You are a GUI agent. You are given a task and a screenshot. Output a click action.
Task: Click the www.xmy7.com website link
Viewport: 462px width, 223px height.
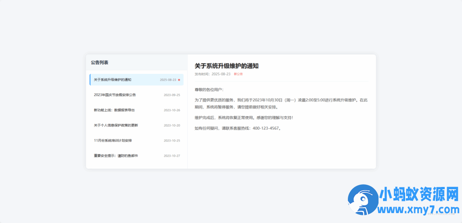419,210
